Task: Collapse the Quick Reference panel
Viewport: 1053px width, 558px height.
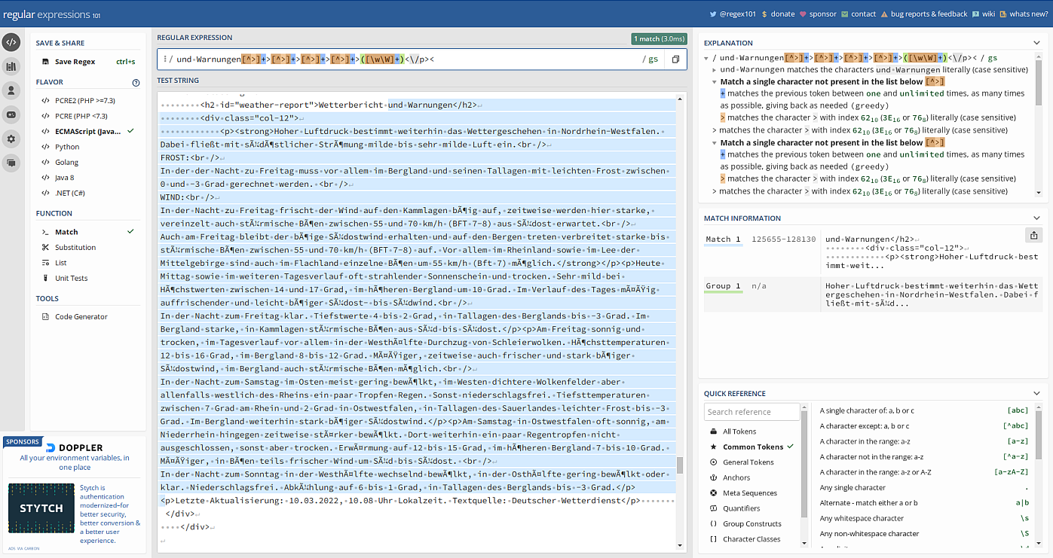Action: (x=1036, y=394)
